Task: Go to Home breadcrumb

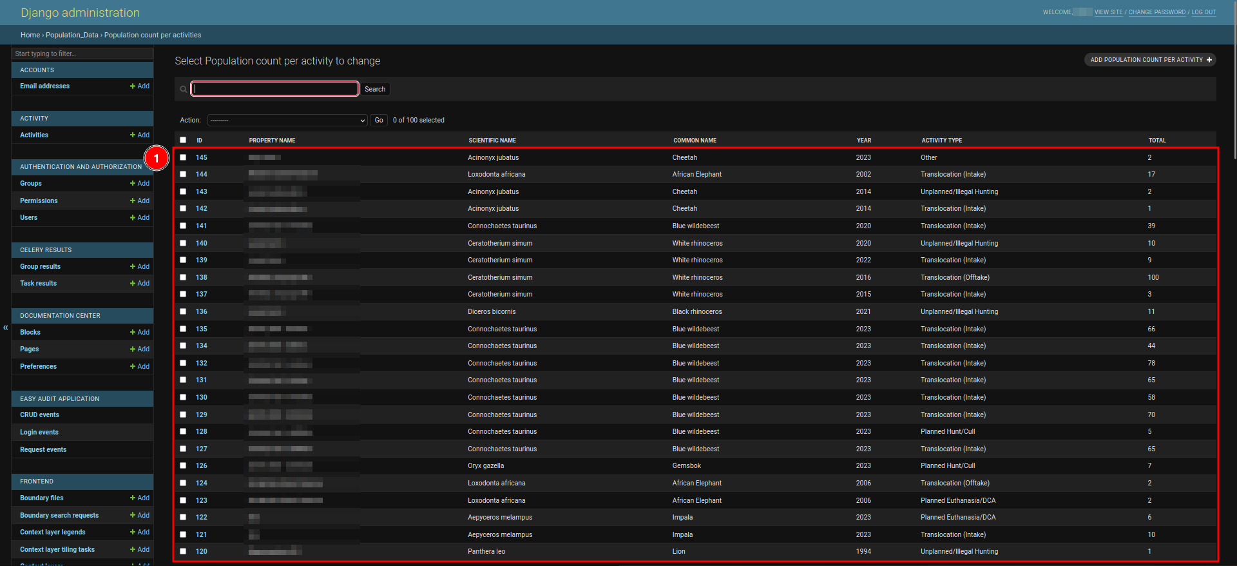Action: click(x=30, y=35)
